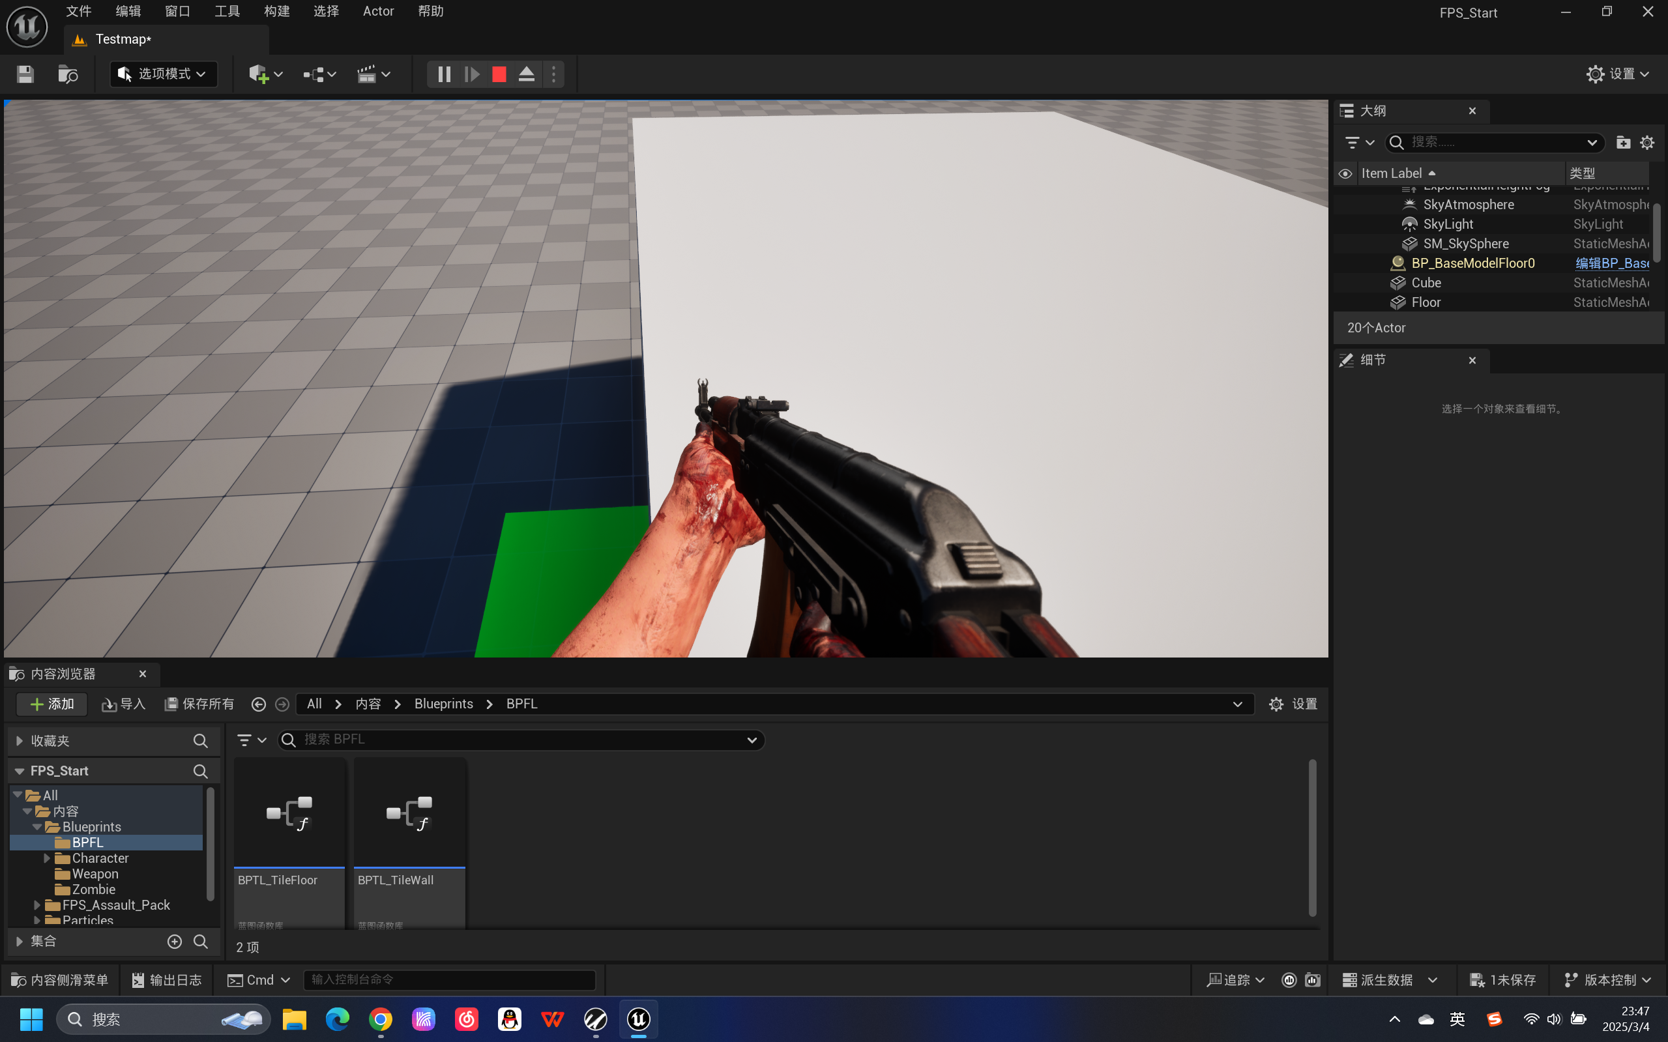This screenshot has width=1668, height=1042.
Task: Save the current level with the floppy disk icon
Action: point(25,74)
